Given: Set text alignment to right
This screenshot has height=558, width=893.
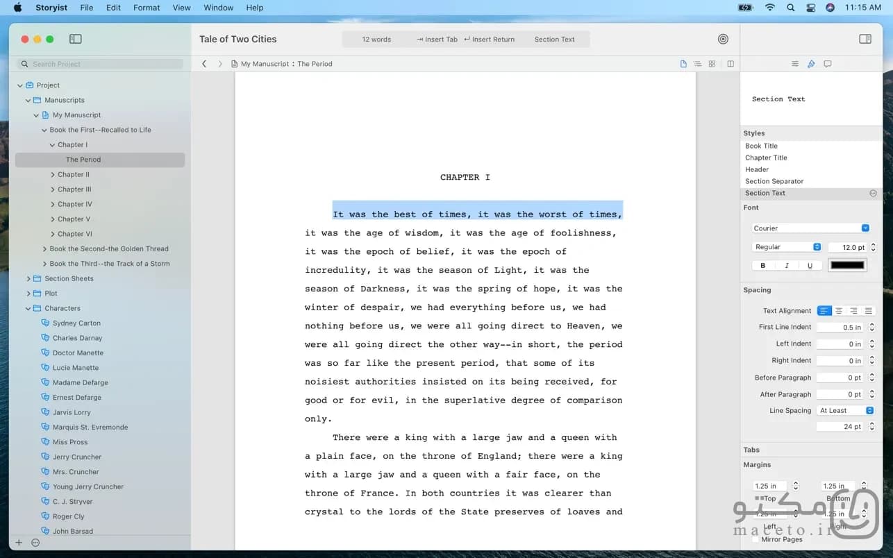Looking at the screenshot, I should (x=853, y=311).
